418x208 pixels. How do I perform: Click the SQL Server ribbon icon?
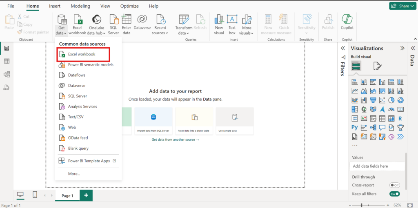114,25
